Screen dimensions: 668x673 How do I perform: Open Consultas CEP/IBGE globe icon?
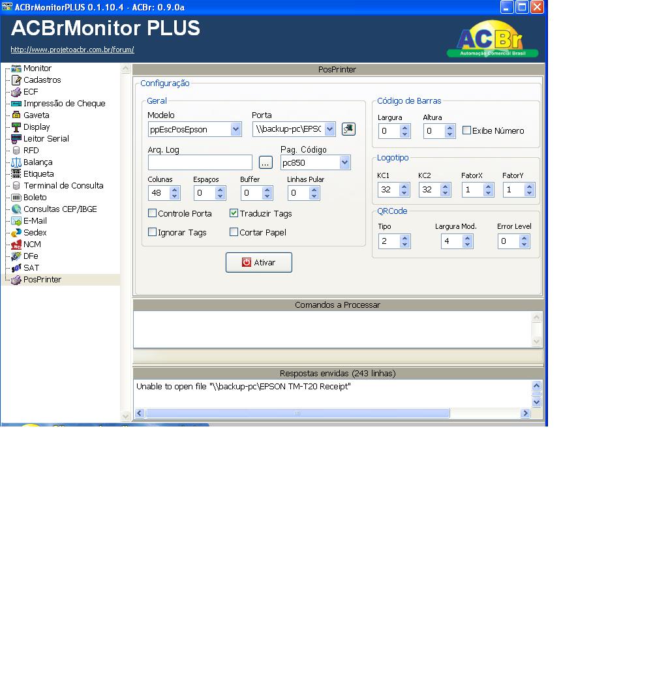coord(16,209)
